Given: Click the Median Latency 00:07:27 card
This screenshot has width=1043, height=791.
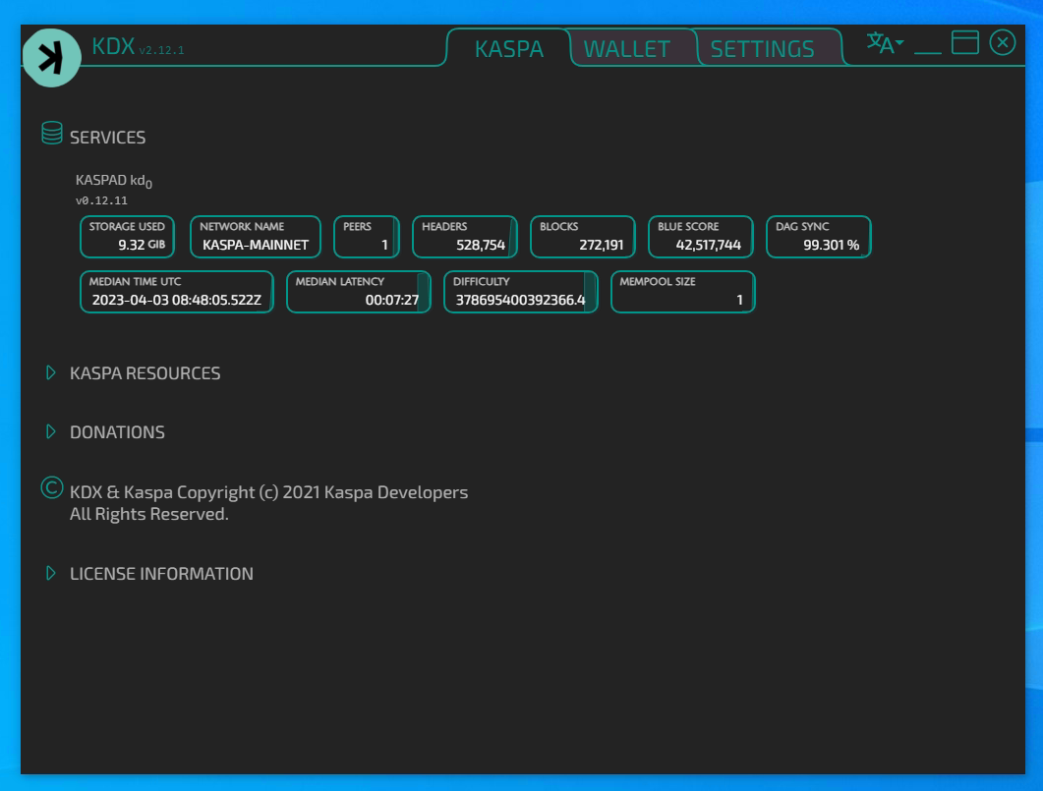Looking at the screenshot, I should (359, 292).
